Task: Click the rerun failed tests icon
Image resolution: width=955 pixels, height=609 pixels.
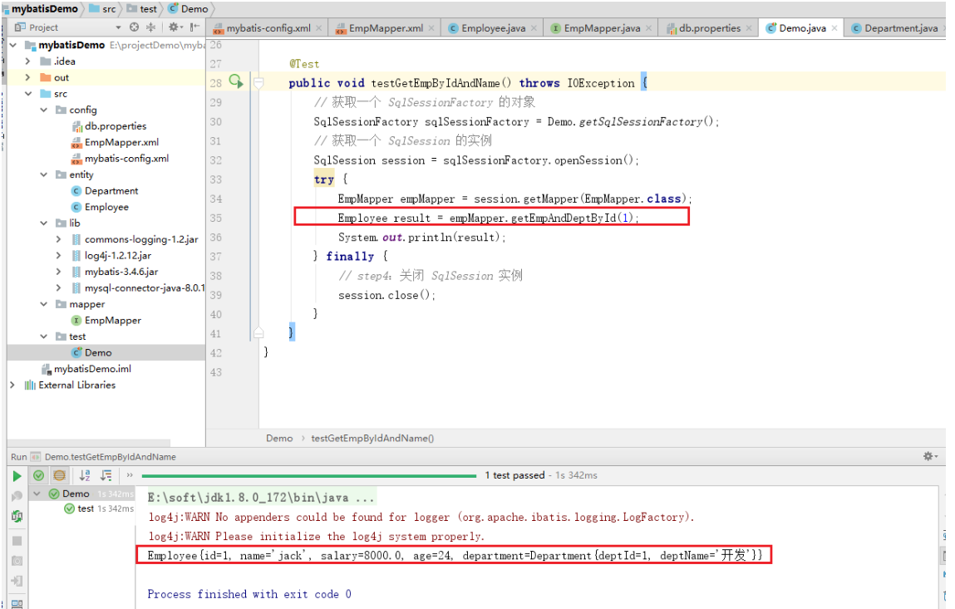Action: point(17,496)
